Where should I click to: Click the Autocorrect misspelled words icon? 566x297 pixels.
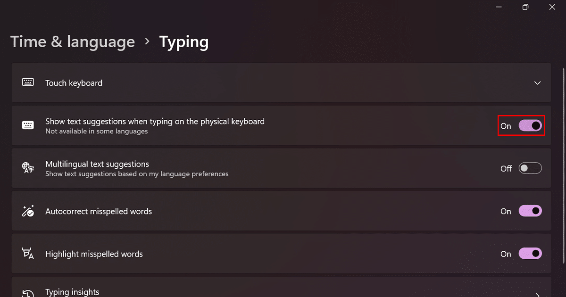[28, 211]
